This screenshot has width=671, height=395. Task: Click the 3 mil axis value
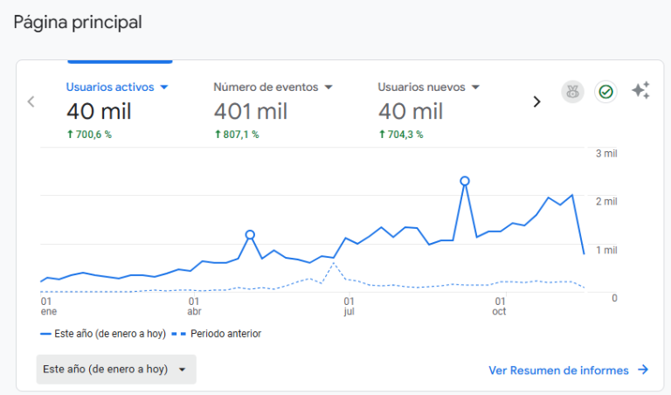(x=606, y=154)
